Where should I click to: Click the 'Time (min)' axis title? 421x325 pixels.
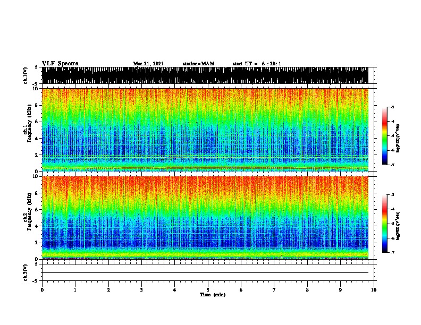[213, 295]
